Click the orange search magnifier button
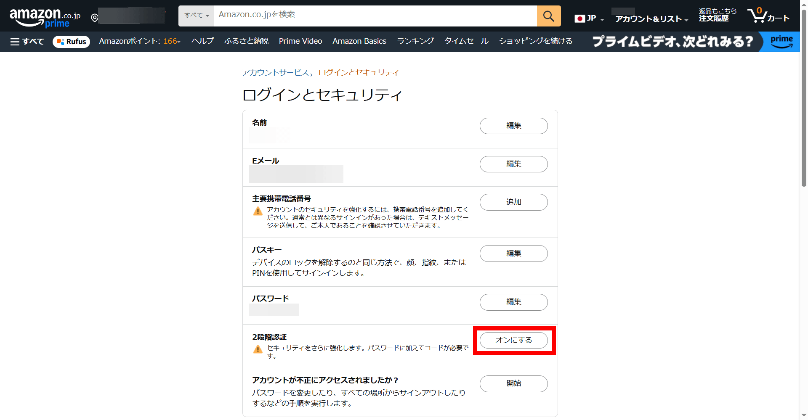The height and width of the screenshot is (420, 808). pos(548,16)
